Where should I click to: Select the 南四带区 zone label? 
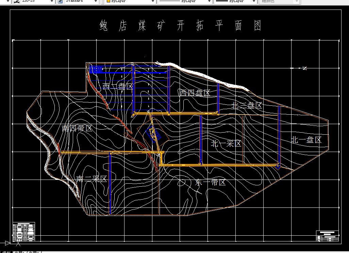pyautogui.click(x=77, y=128)
